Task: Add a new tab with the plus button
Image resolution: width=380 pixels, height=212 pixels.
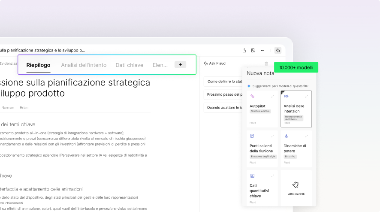Action: click(180, 65)
